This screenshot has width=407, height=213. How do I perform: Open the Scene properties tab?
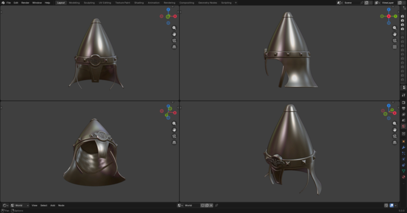click(404, 121)
